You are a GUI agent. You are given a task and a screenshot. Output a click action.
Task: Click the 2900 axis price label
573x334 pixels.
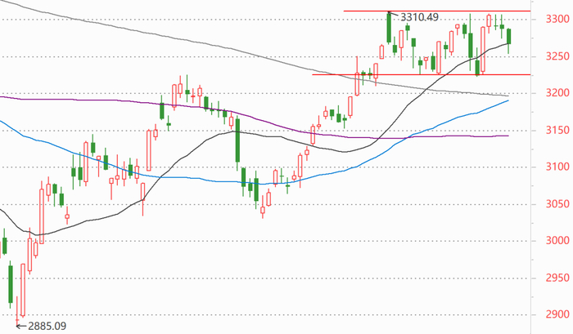(x=557, y=314)
